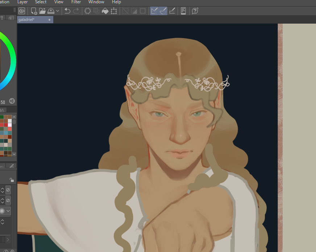Open an existing file
The height and width of the screenshot is (252, 316).
[42, 11]
